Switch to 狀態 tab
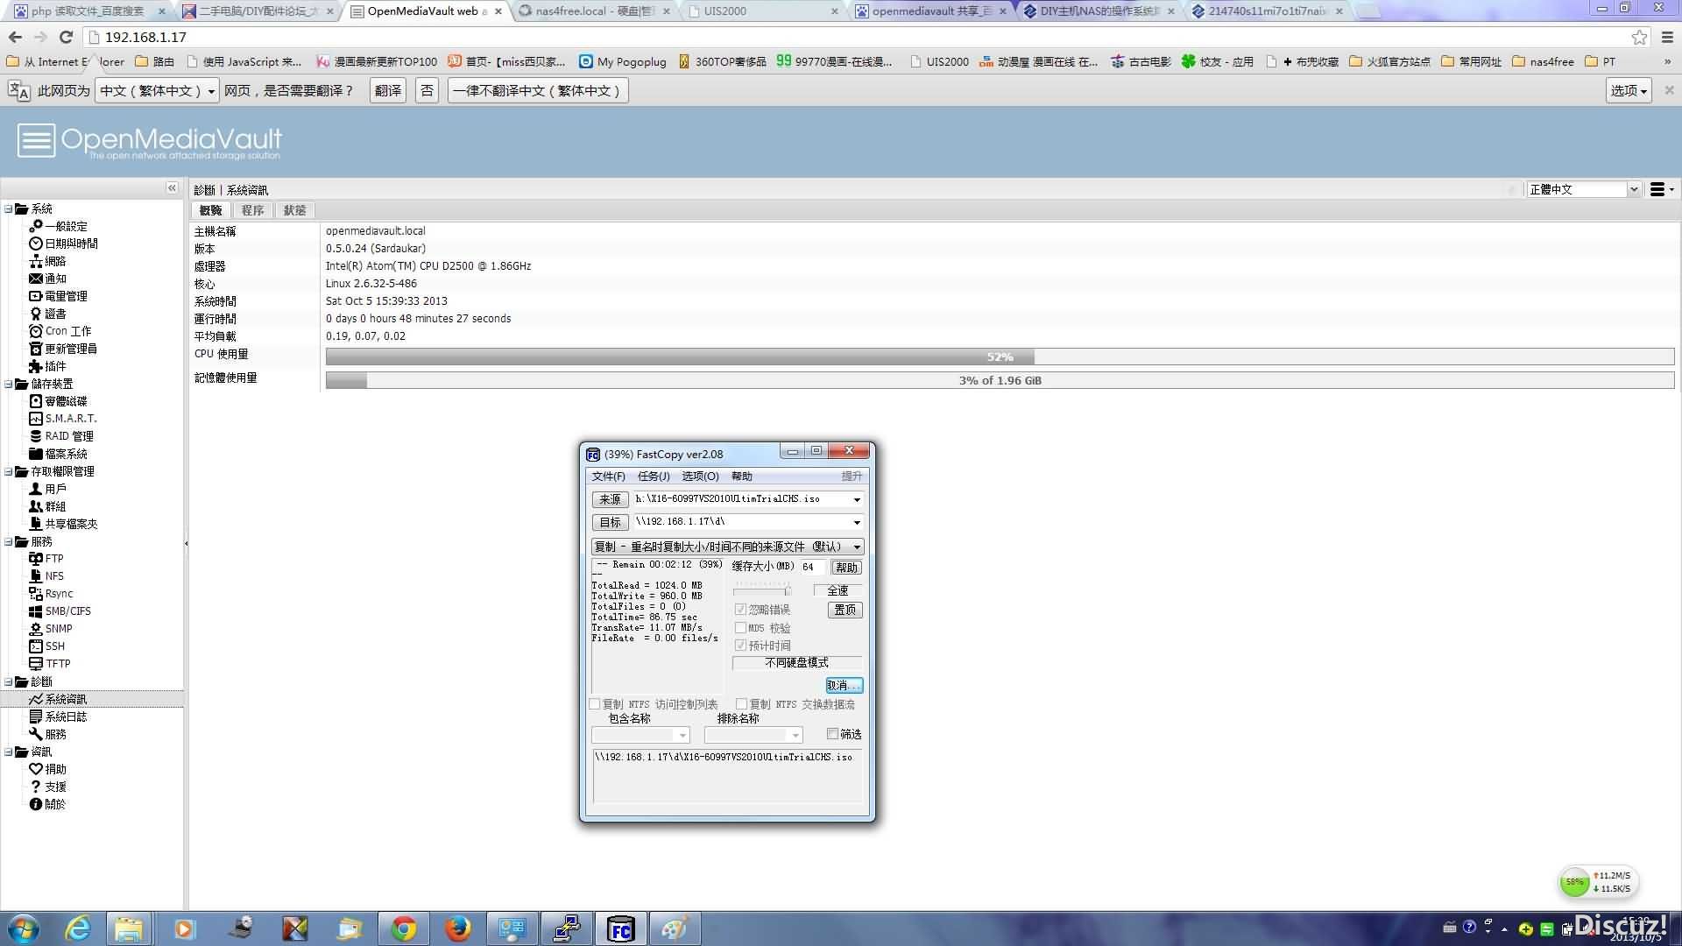The image size is (1682, 946). 295,210
